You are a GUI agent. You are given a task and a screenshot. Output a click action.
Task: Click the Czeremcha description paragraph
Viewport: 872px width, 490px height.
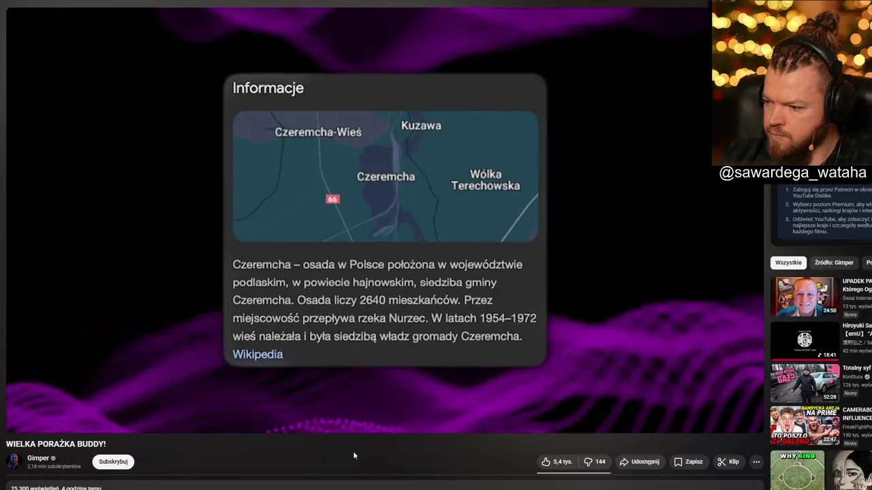coord(384,300)
